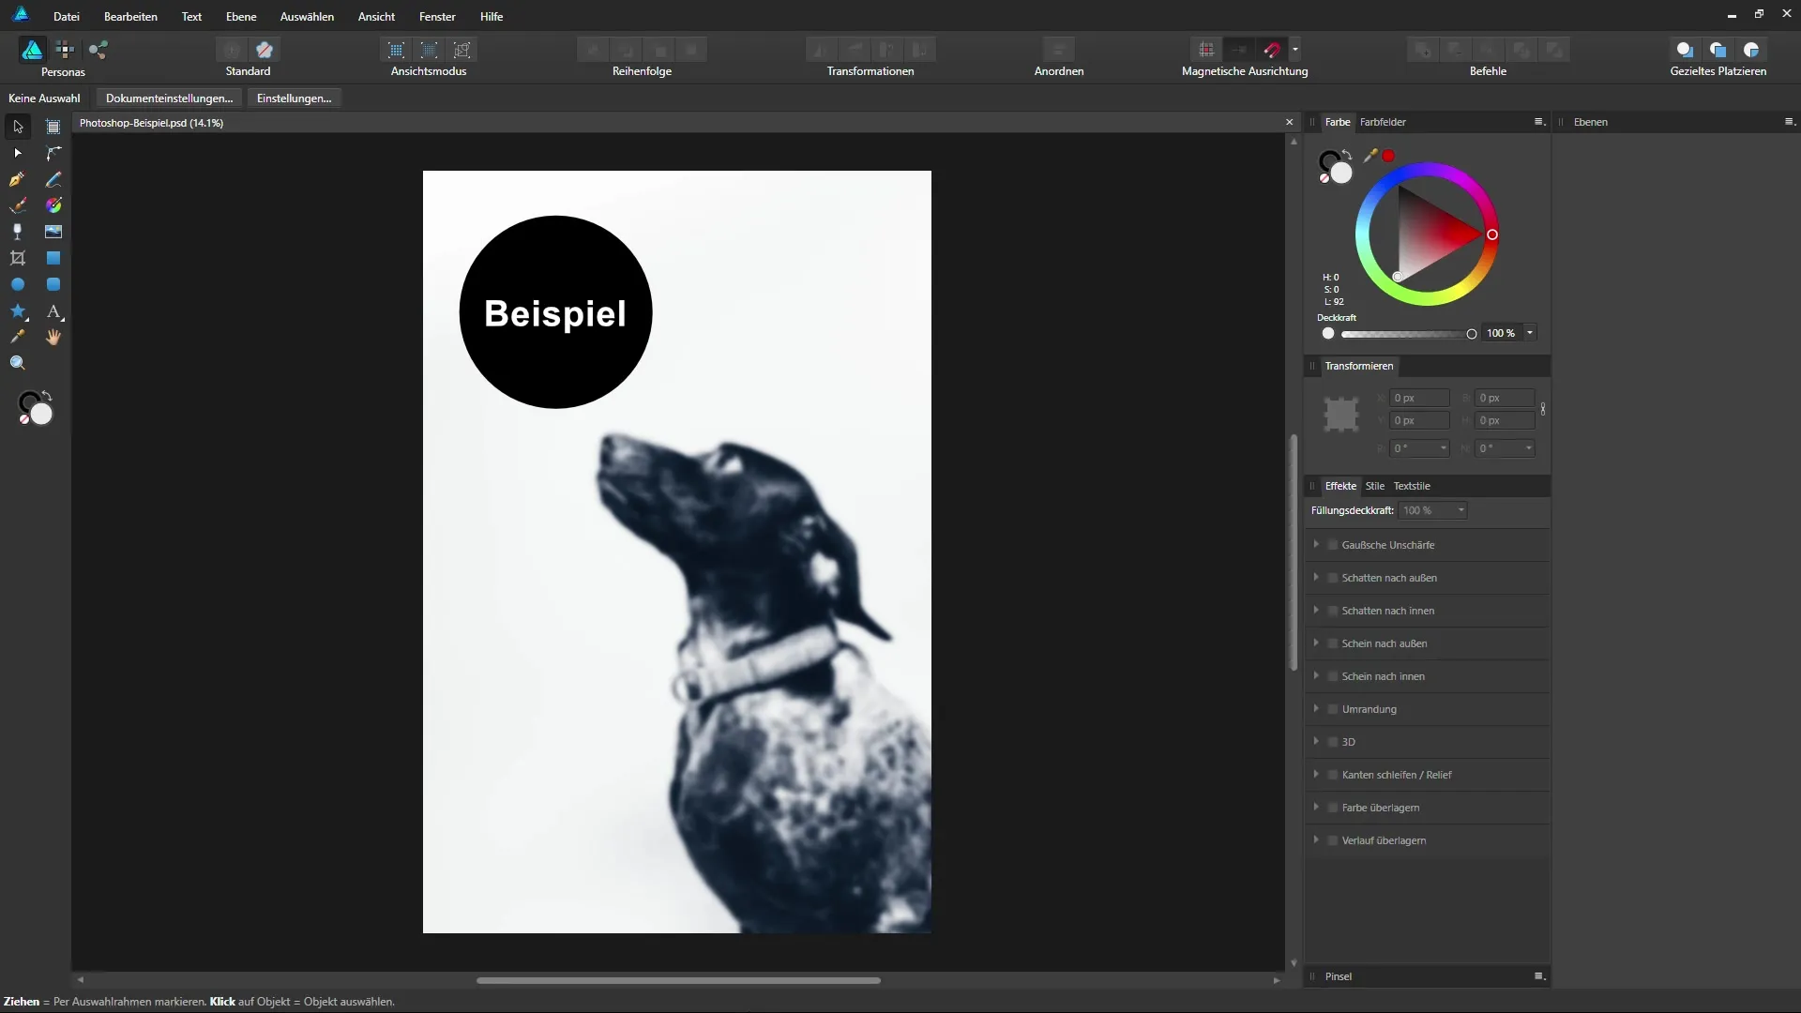This screenshot has height=1013, width=1801.
Task: Click the Deckkraft opacity slider
Action: coord(1404,334)
